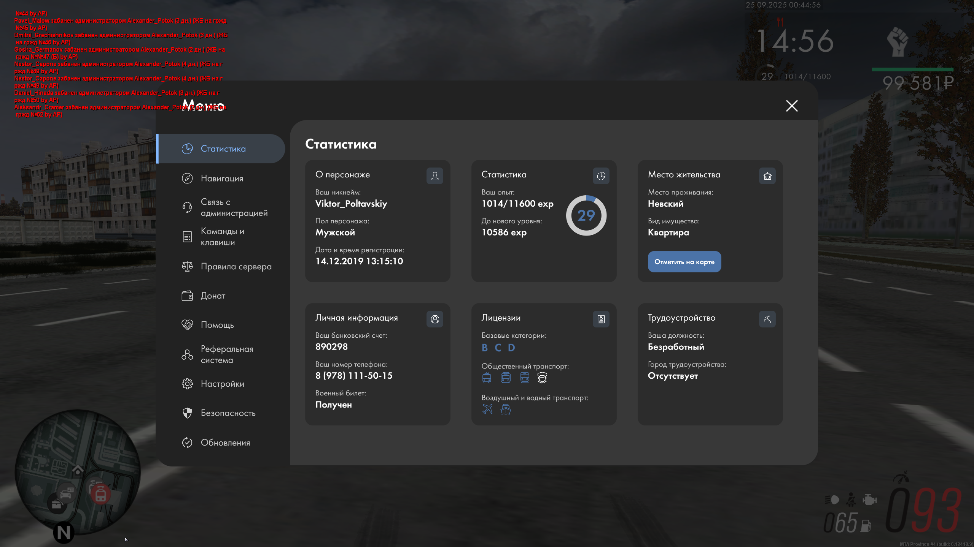Click the pie chart icon in Статистика card
The height and width of the screenshot is (547, 974).
tap(601, 176)
